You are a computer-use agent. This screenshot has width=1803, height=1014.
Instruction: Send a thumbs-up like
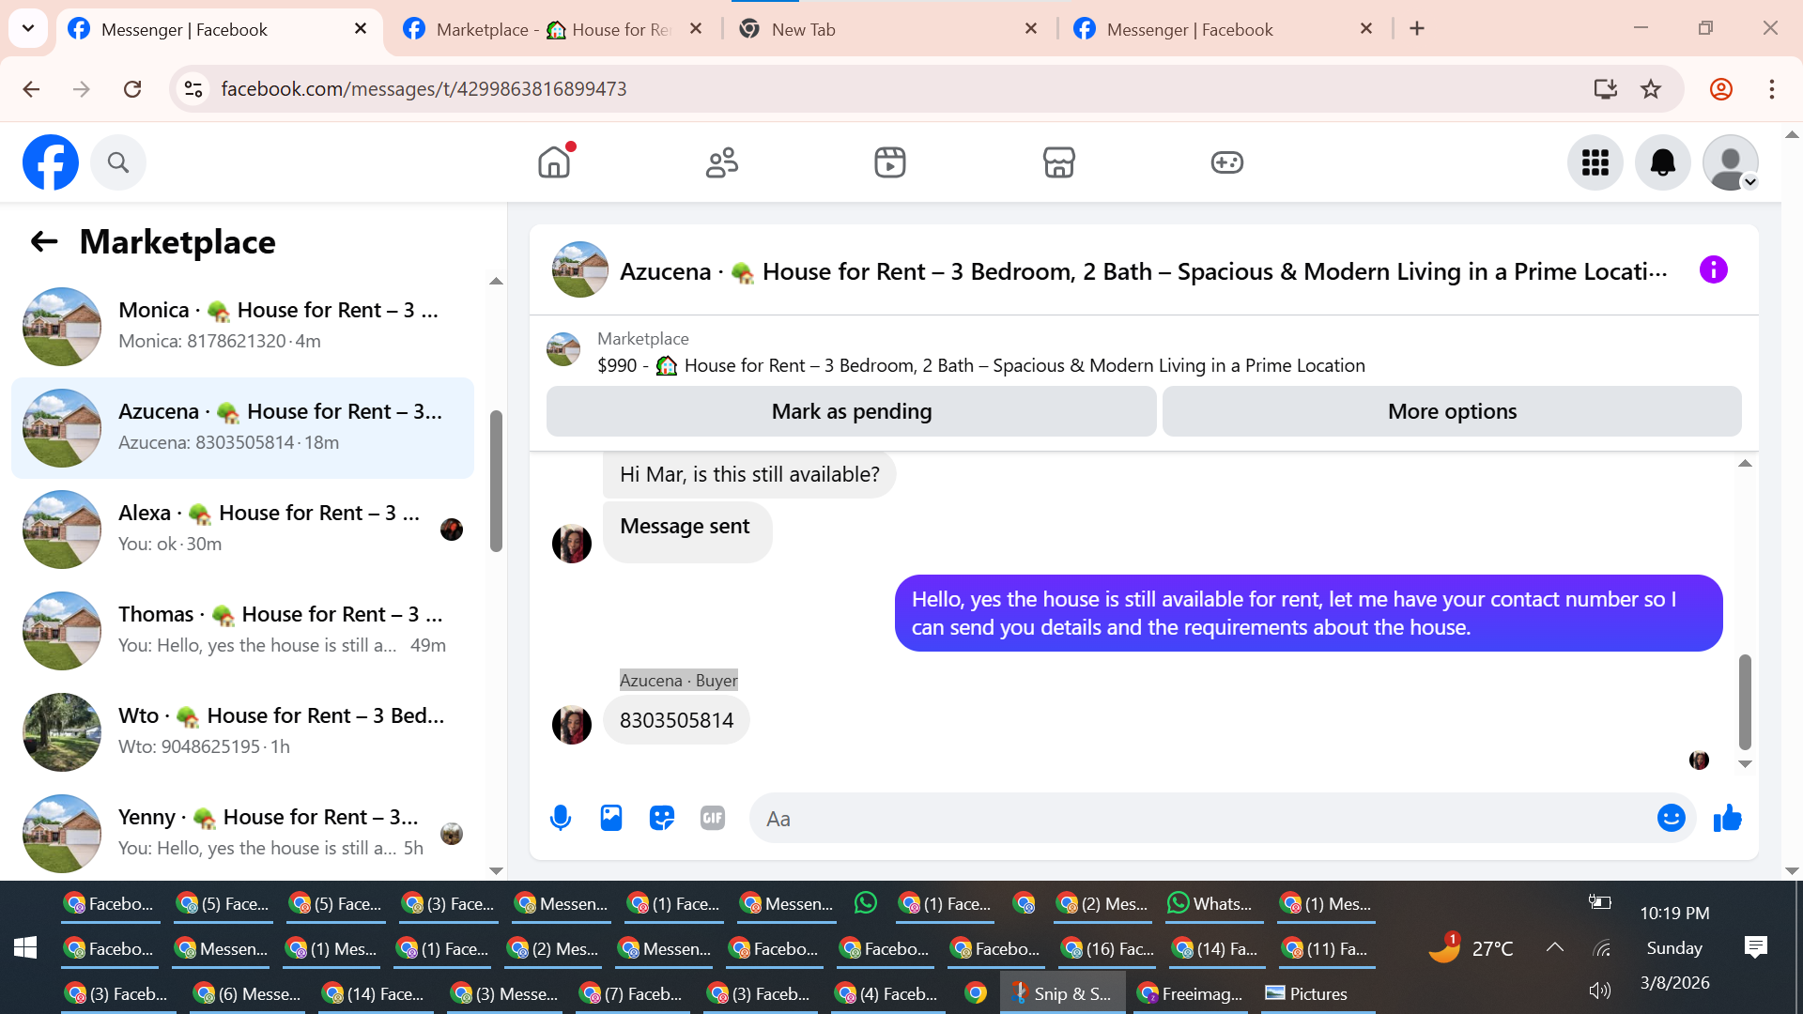(1727, 818)
